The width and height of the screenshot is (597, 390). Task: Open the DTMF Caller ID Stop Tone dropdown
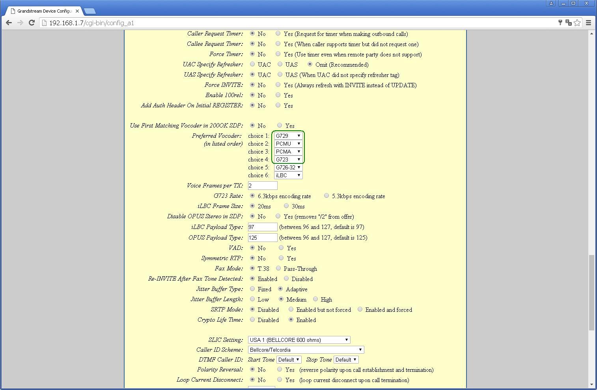point(346,360)
